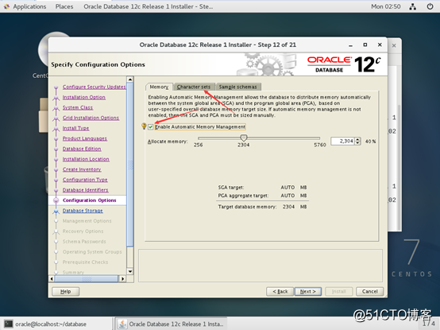Go to Installation Location step

(86, 159)
